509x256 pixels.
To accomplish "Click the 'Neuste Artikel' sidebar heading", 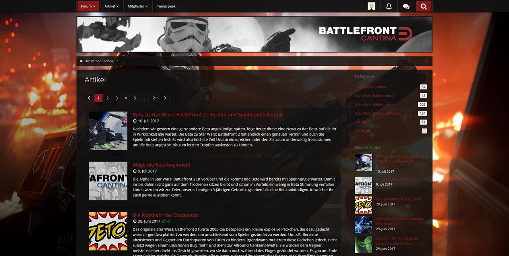I will (368, 148).
